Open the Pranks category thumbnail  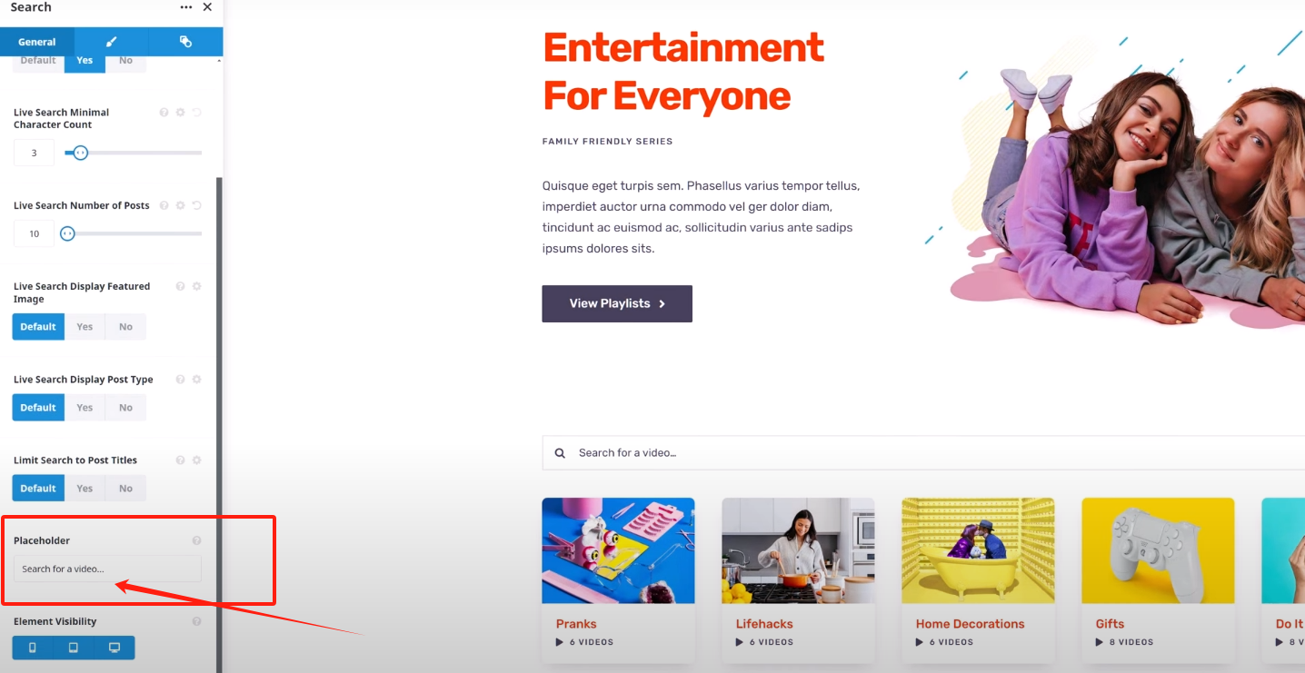pos(618,550)
